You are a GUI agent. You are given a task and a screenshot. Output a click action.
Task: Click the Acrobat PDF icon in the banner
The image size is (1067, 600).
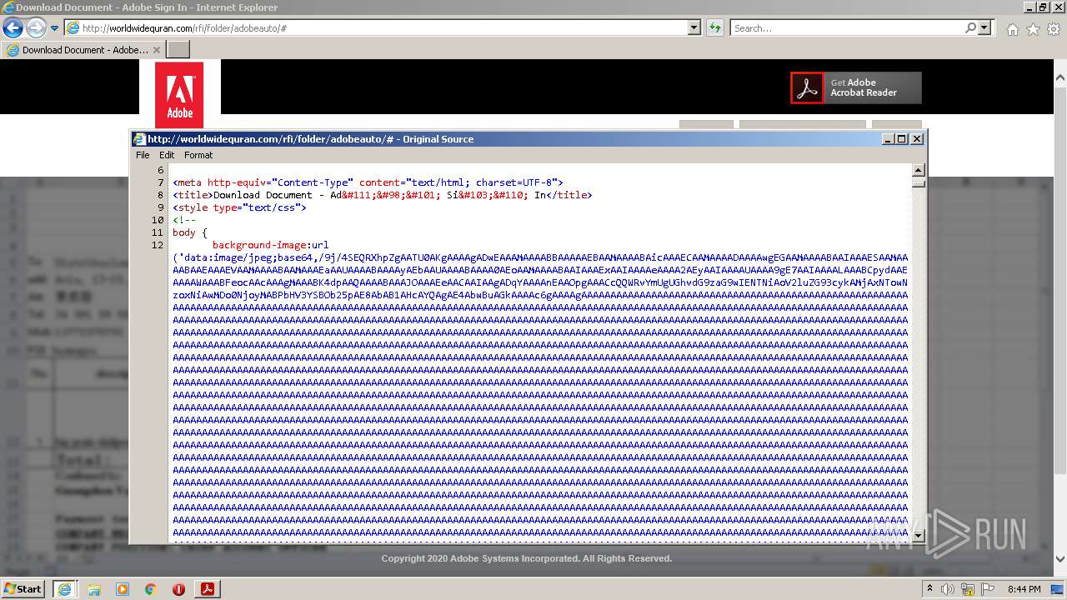click(807, 87)
